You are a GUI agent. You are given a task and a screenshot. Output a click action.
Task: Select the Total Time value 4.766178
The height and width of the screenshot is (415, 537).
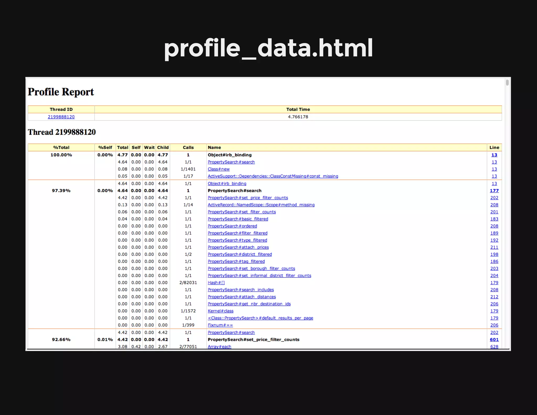298,117
